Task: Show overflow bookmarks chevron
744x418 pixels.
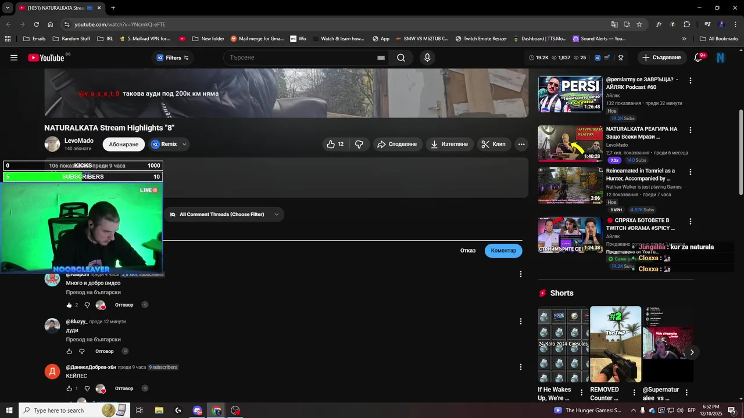Action: click(x=684, y=39)
